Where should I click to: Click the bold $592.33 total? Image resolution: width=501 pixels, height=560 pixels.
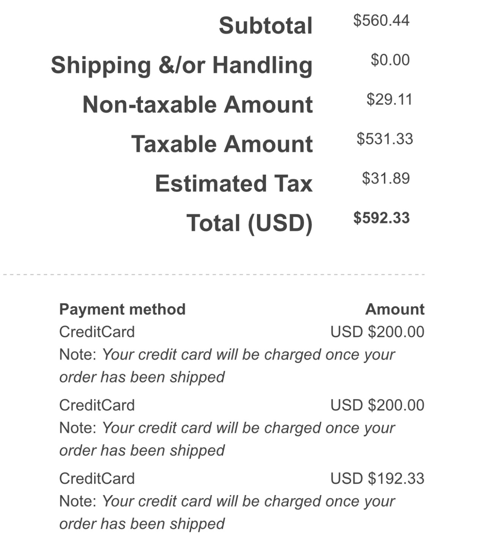click(381, 218)
